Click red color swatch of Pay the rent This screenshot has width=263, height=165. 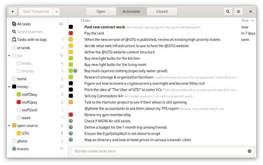click(71, 33)
